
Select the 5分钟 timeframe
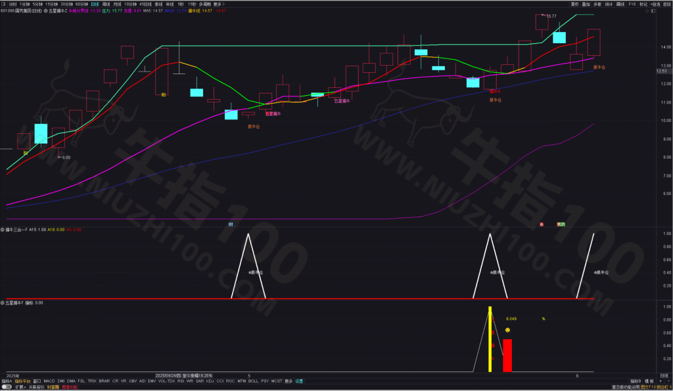(37, 5)
